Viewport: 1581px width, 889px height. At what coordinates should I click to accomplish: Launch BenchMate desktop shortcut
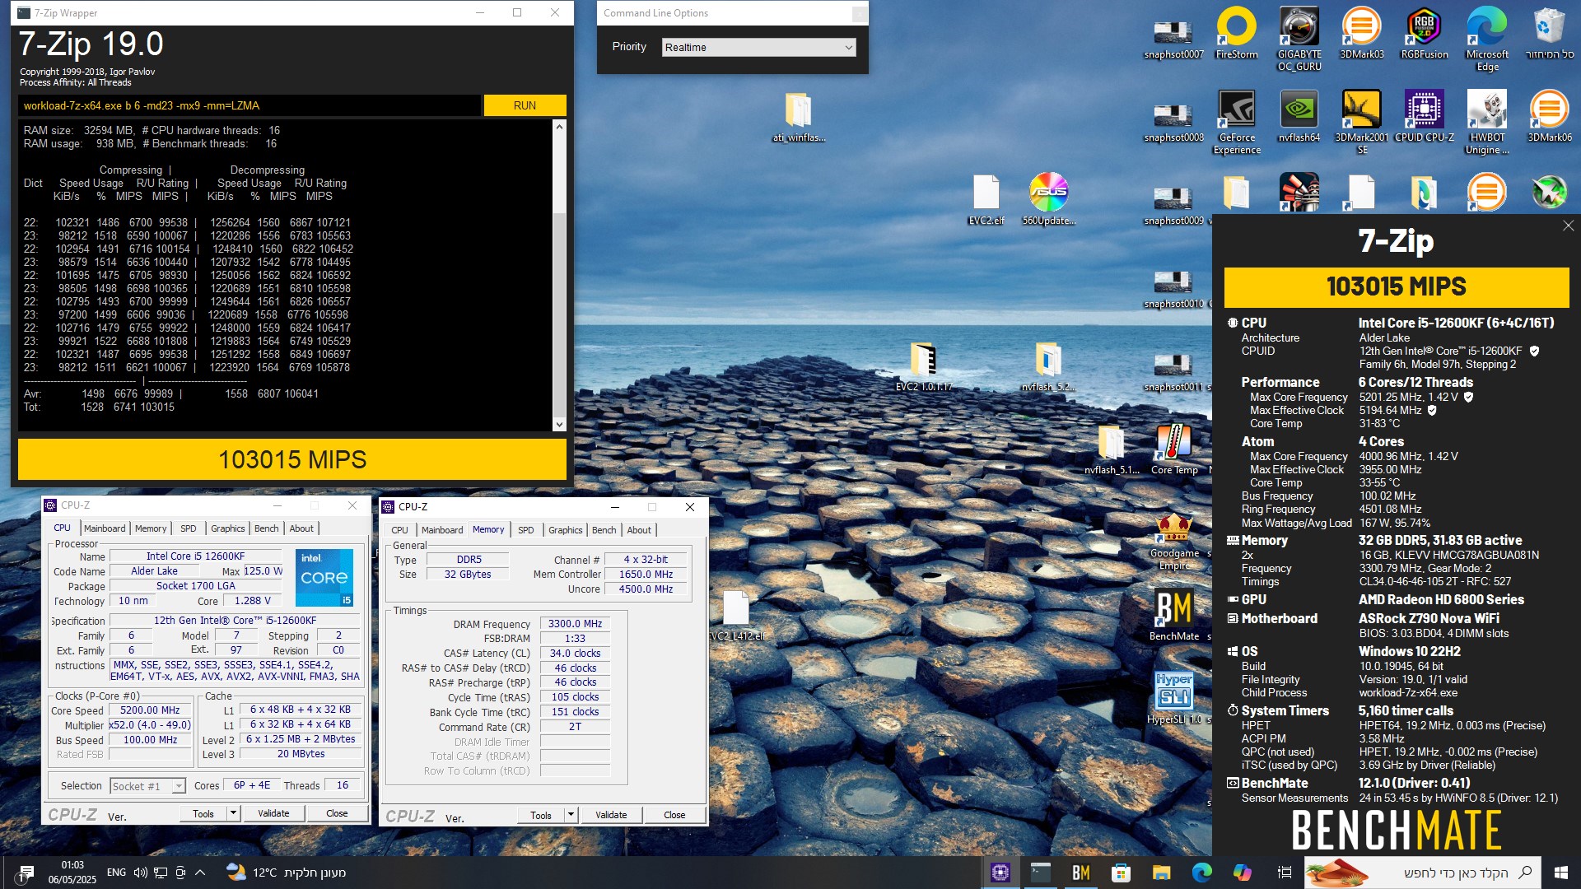[1173, 614]
